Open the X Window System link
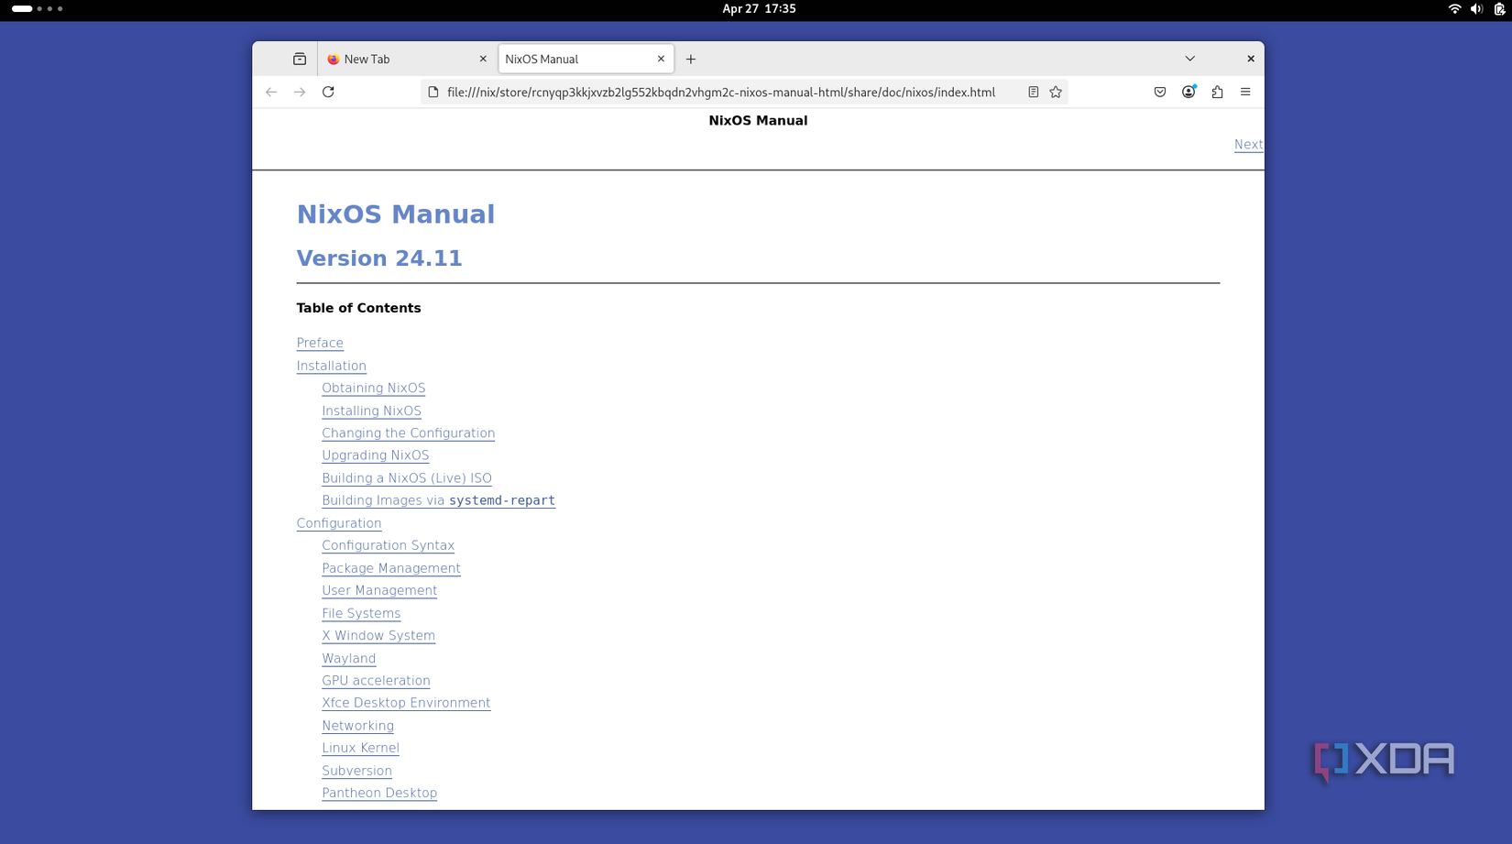Screen dimensions: 1512x844 coord(378,635)
